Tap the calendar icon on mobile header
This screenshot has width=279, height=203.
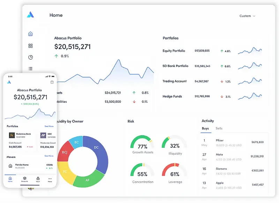(x=52, y=82)
